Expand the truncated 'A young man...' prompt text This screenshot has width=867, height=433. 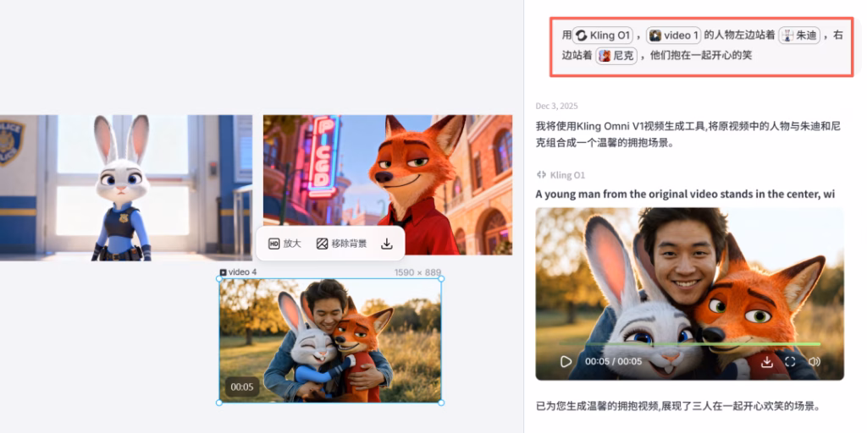click(x=684, y=194)
